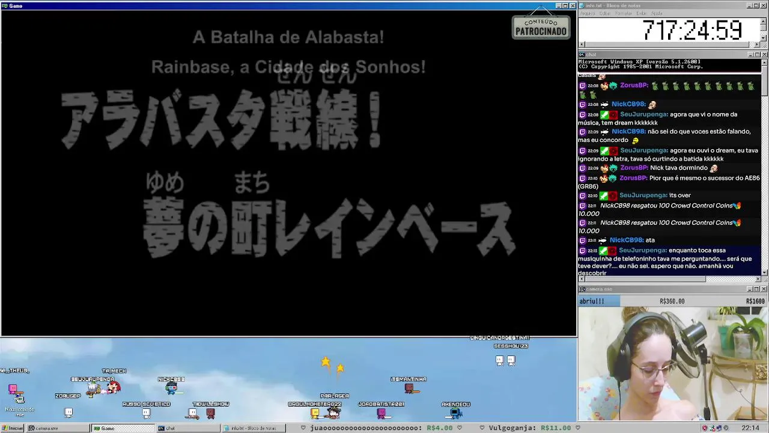
Task: Click the taskbar clock showing 22:14
Action: 750,428
